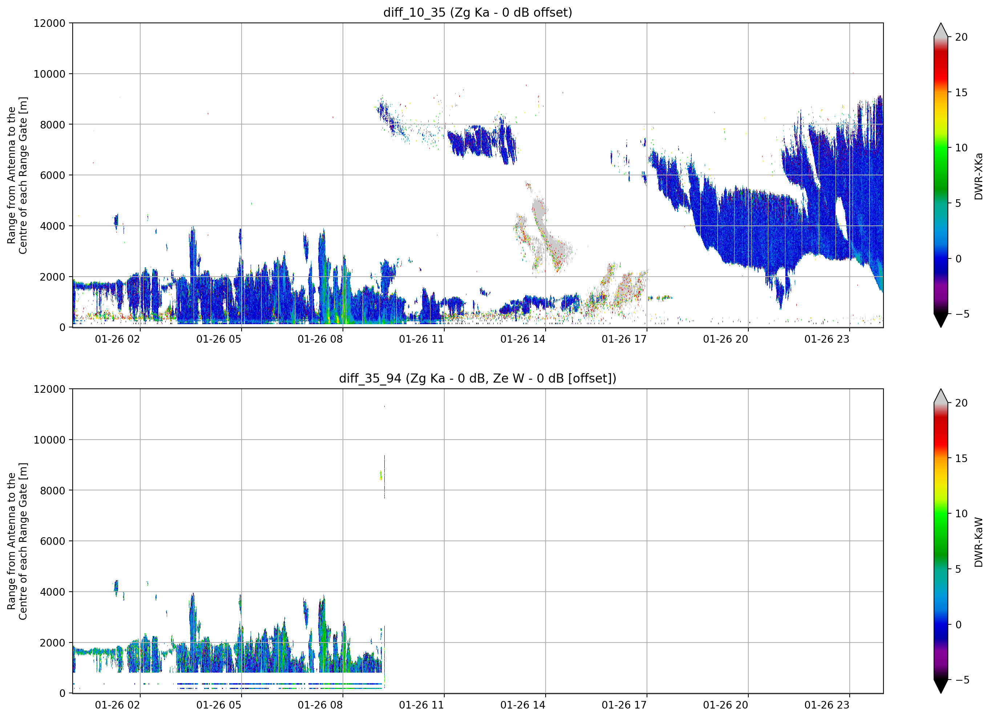This screenshot has width=991, height=718.
Task: Click the bottom plot title diff_35_94
Action: [x=478, y=378]
